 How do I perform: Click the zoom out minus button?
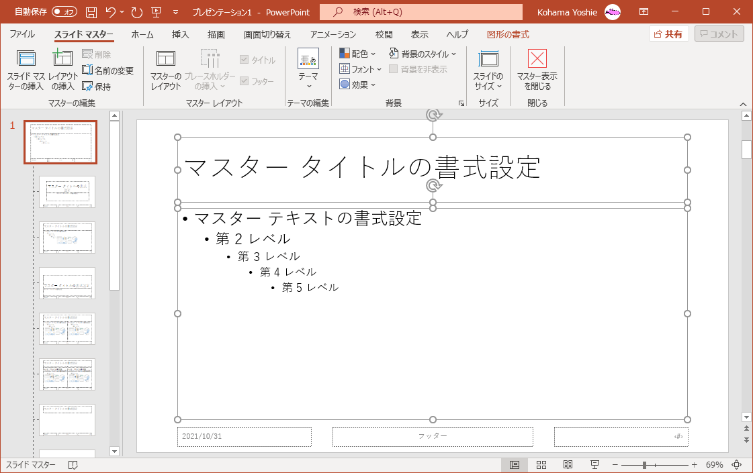615,465
